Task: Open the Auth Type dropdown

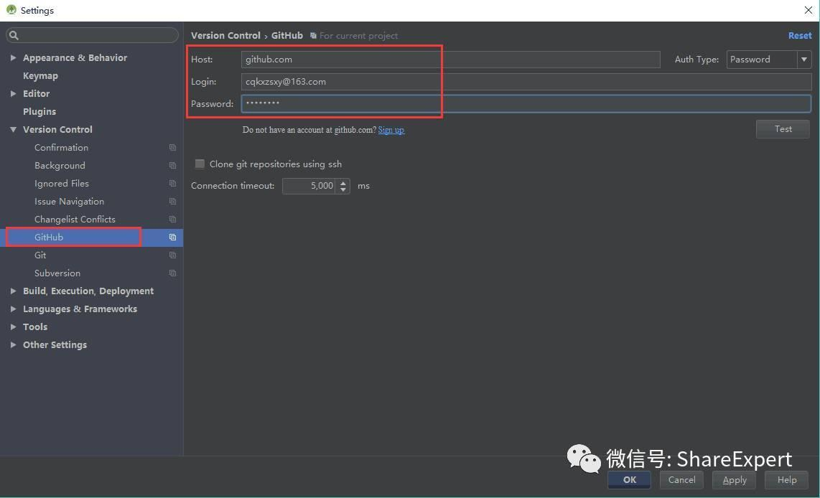Action: pos(803,60)
